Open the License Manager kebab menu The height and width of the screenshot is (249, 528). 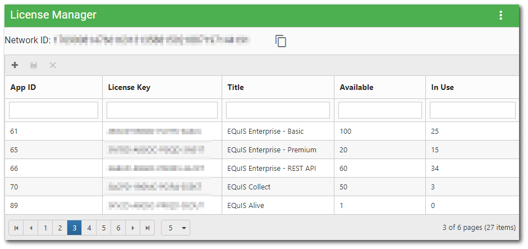501,16
